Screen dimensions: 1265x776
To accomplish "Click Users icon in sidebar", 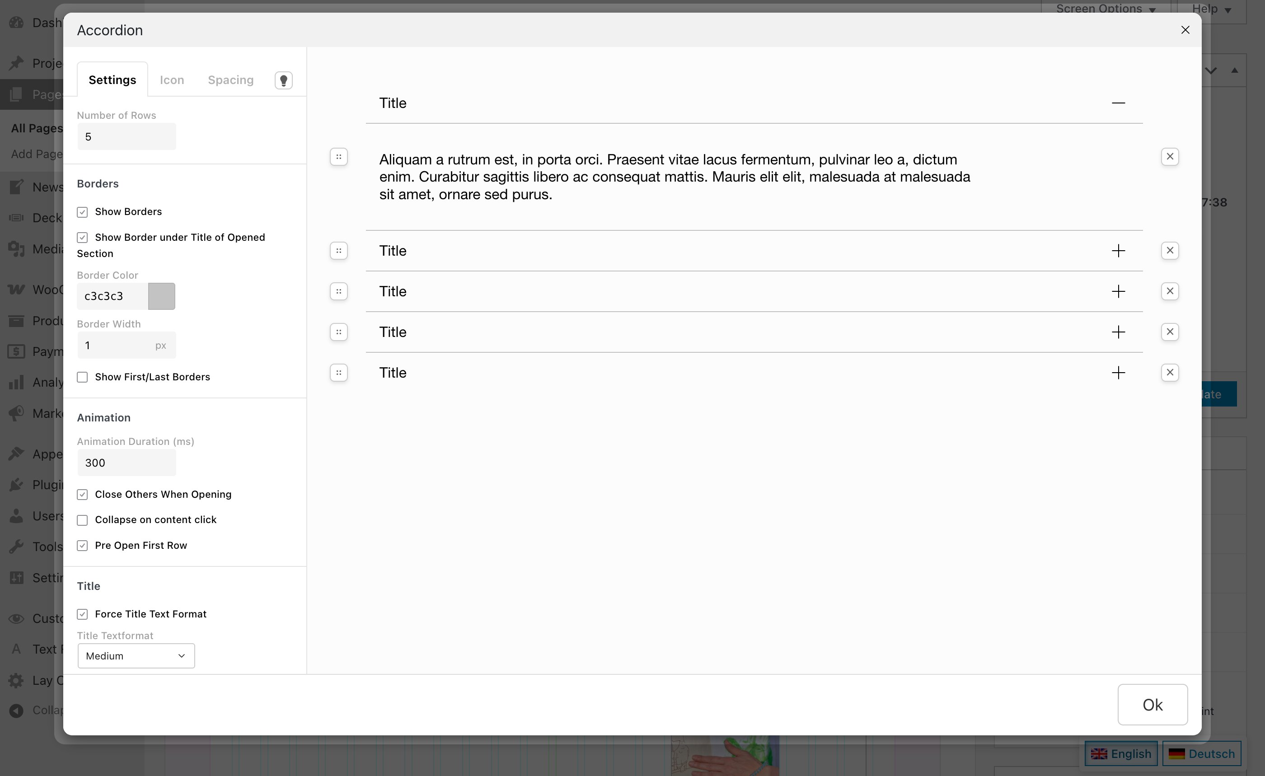I will (16, 516).
